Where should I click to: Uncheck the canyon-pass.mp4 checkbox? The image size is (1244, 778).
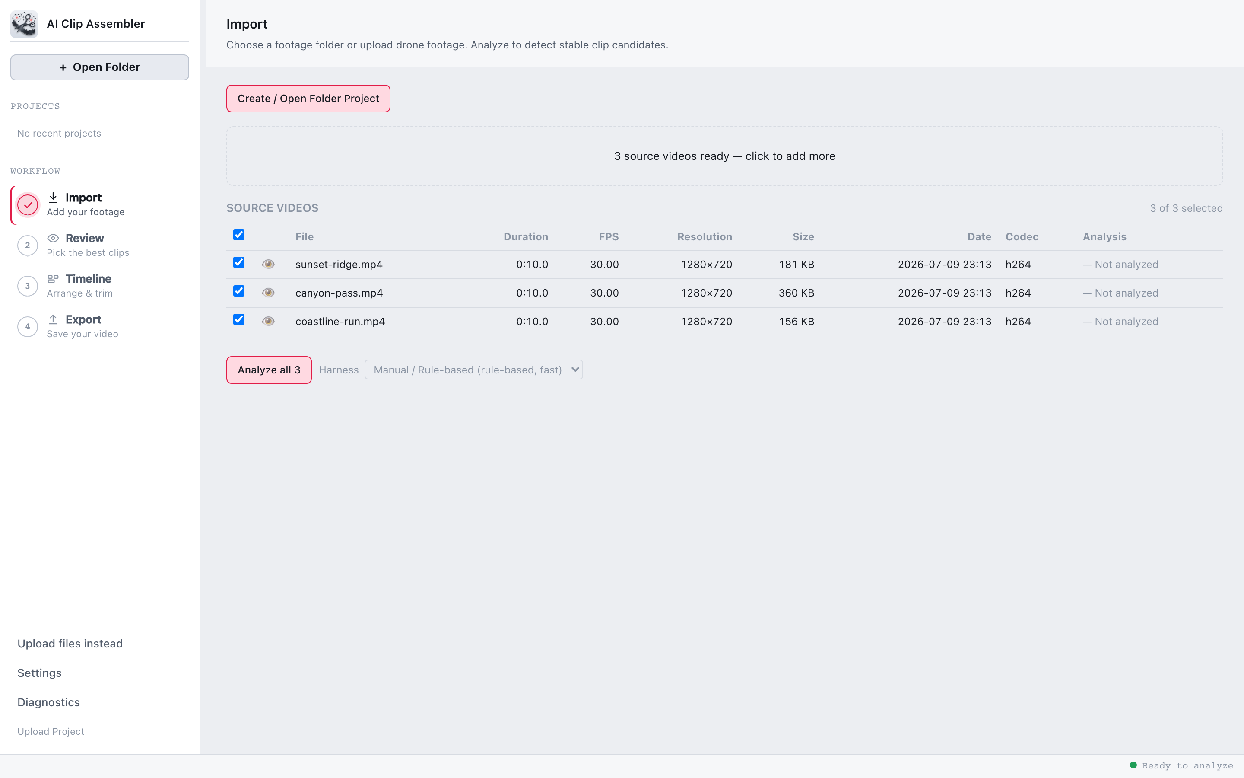[238, 291]
